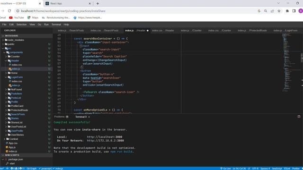Close the Terminal 0 tab
303x170 pixels.
coord(89,117)
